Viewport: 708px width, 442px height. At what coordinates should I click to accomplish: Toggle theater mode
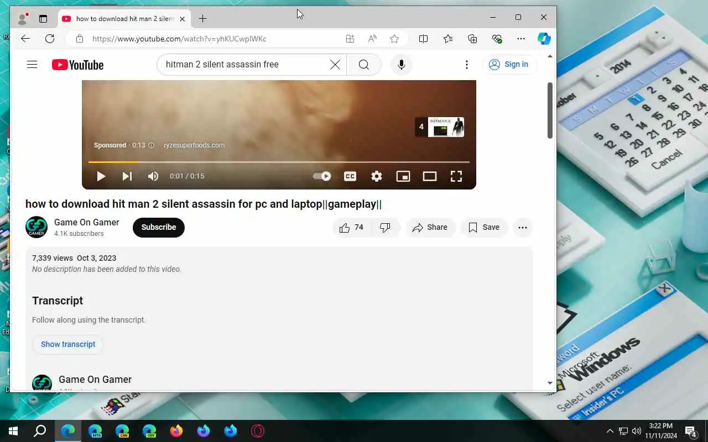click(430, 176)
